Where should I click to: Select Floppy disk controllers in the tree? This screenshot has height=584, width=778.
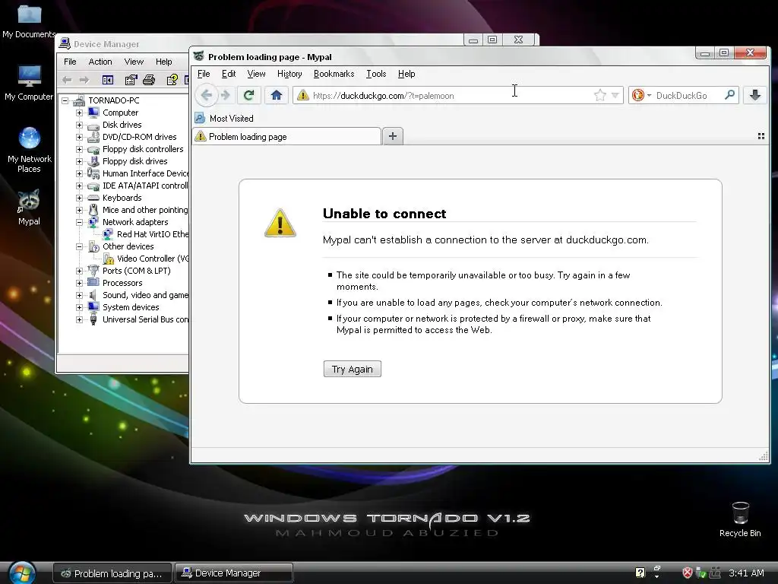(x=143, y=149)
